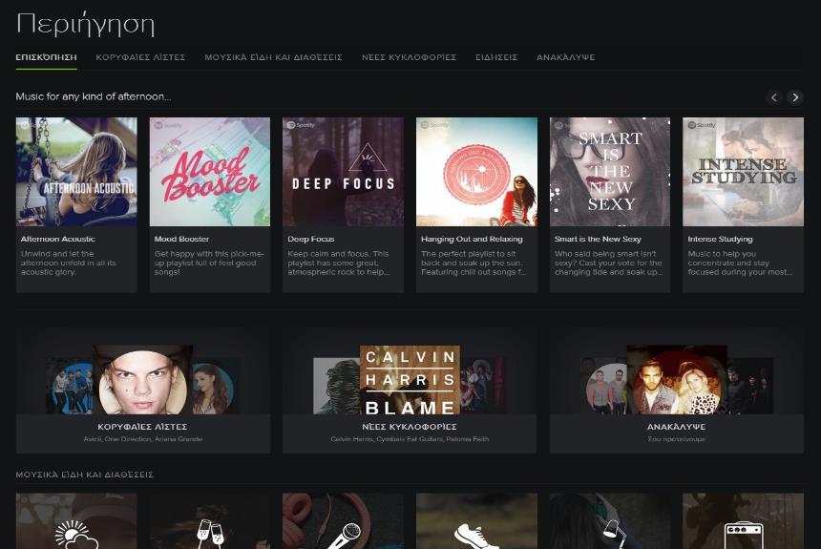Click the 'Avicii, One Direction, Ariana Grande' caption
The height and width of the screenshot is (549, 821).
tap(143, 439)
